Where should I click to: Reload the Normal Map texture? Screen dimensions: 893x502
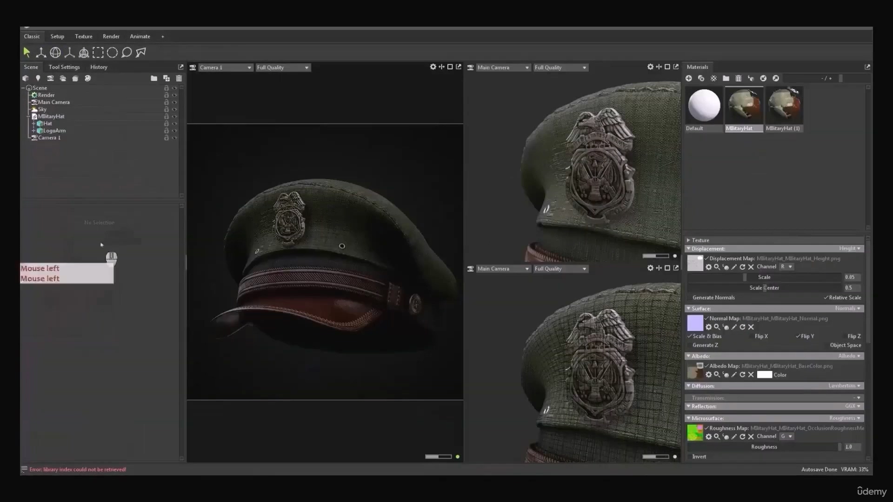tap(742, 327)
